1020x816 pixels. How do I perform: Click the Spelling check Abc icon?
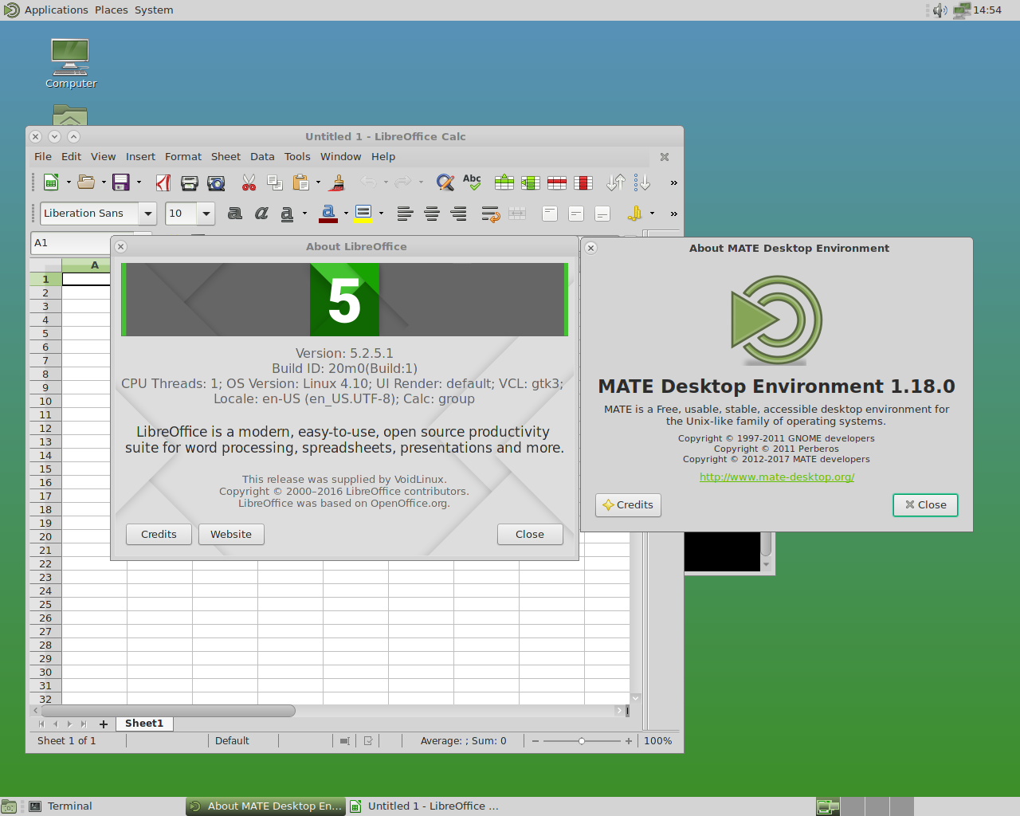[472, 182]
